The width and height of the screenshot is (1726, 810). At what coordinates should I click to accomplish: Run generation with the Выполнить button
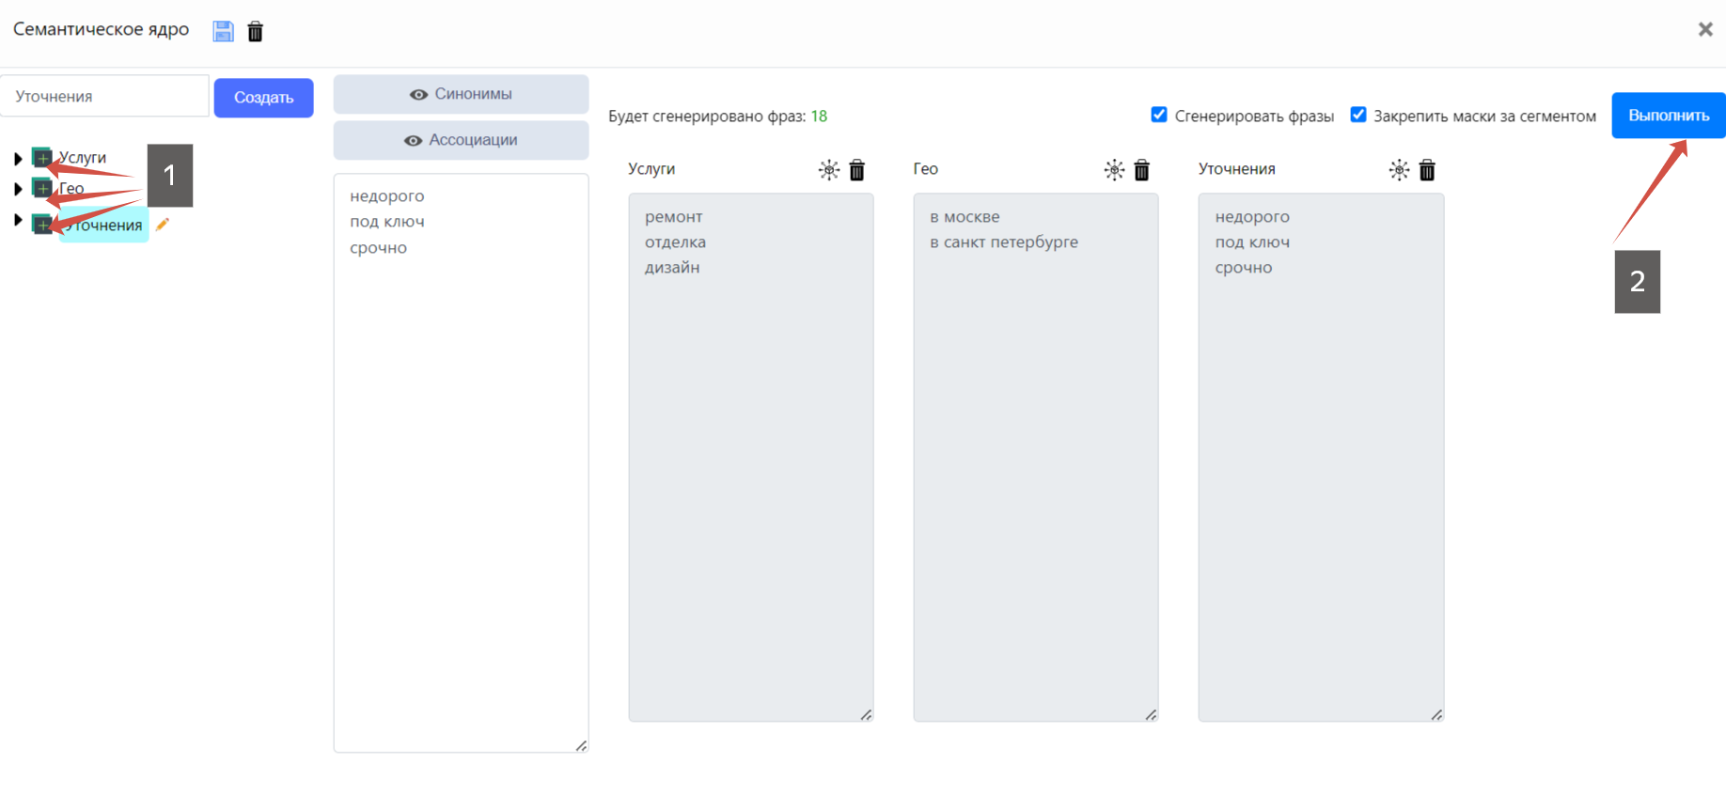coord(1669,116)
